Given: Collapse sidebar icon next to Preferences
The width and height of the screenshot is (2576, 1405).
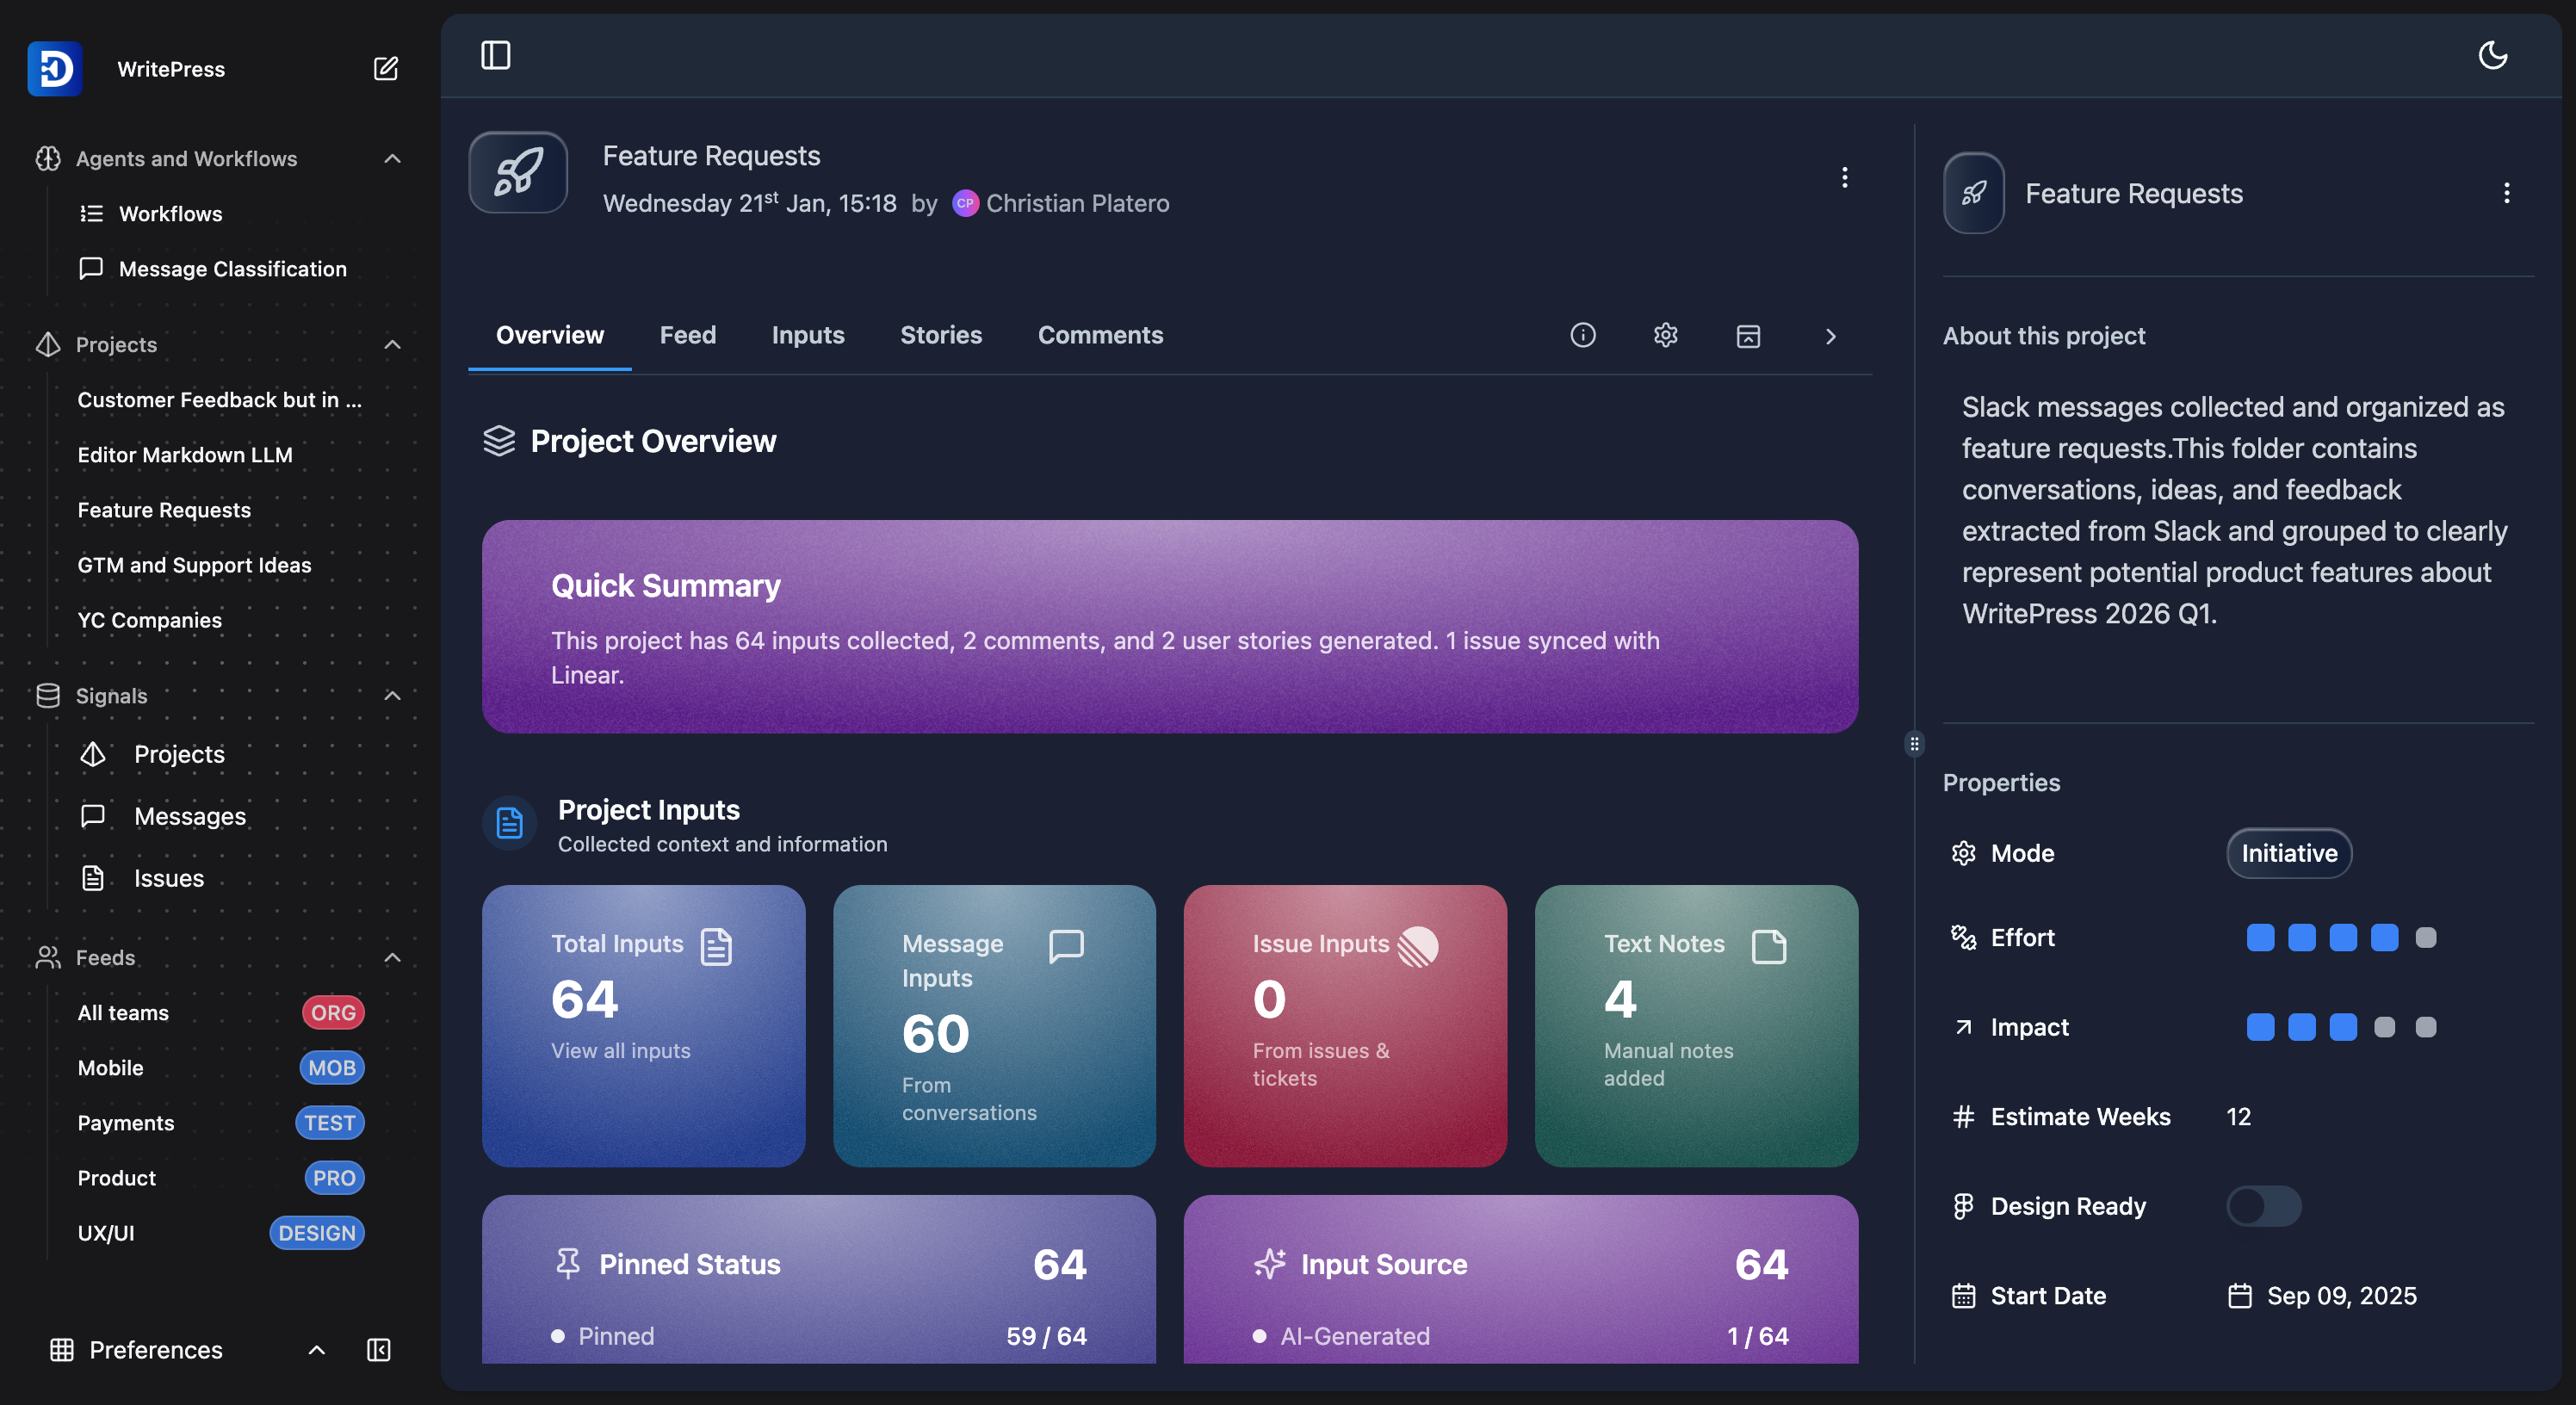Looking at the screenshot, I should coord(378,1350).
